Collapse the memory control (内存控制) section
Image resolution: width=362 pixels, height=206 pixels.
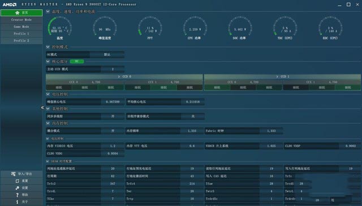(x=48, y=123)
